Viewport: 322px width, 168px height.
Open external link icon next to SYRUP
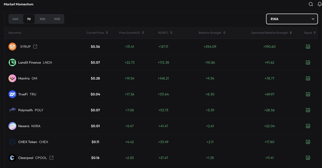(x=35, y=47)
